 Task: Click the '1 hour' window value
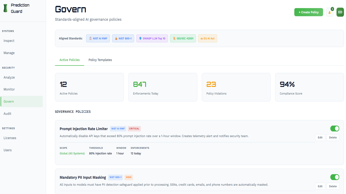click(120, 153)
